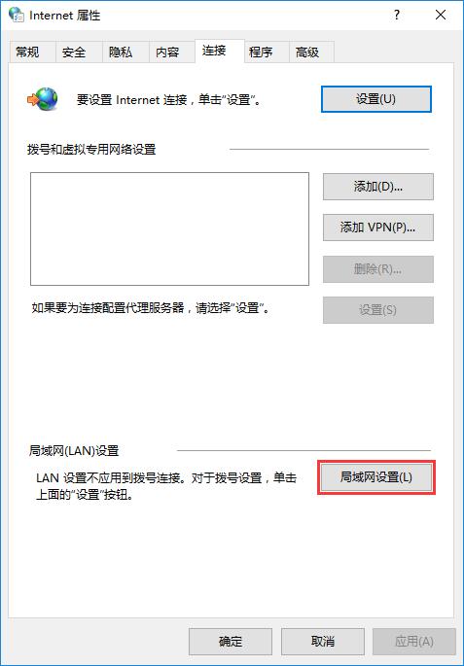Confirm with the 确定 button
The height and width of the screenshot is (666, 464).
[x=231, y=642]
